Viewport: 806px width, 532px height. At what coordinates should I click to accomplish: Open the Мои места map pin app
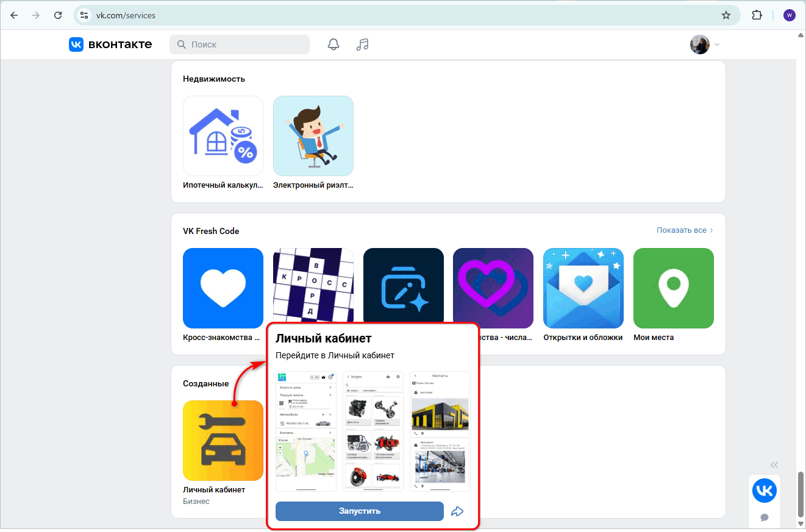(673, 288)
